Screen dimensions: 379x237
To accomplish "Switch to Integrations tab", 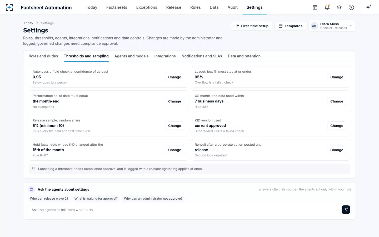I will coord(165,56).
